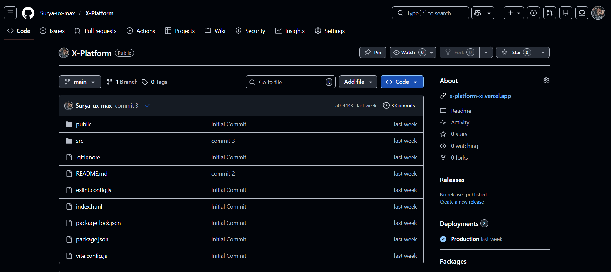Image resolution: width=611 pixels, height=272 pixels.
Task: Click repository owner avatar beside X-Platform title
Action: [x=64, y=53]
